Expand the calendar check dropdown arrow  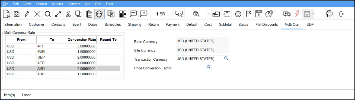(313, 14)
